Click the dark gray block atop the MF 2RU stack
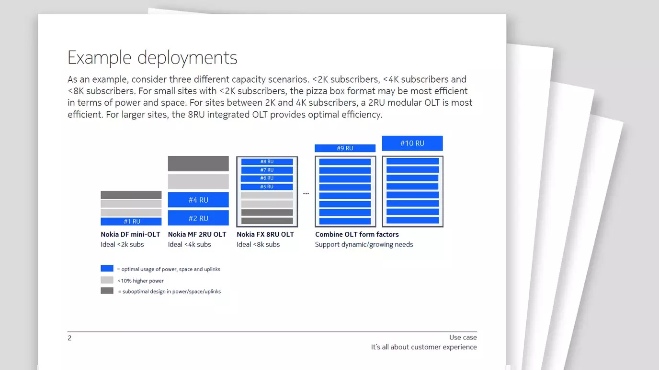 coord(198,163)
